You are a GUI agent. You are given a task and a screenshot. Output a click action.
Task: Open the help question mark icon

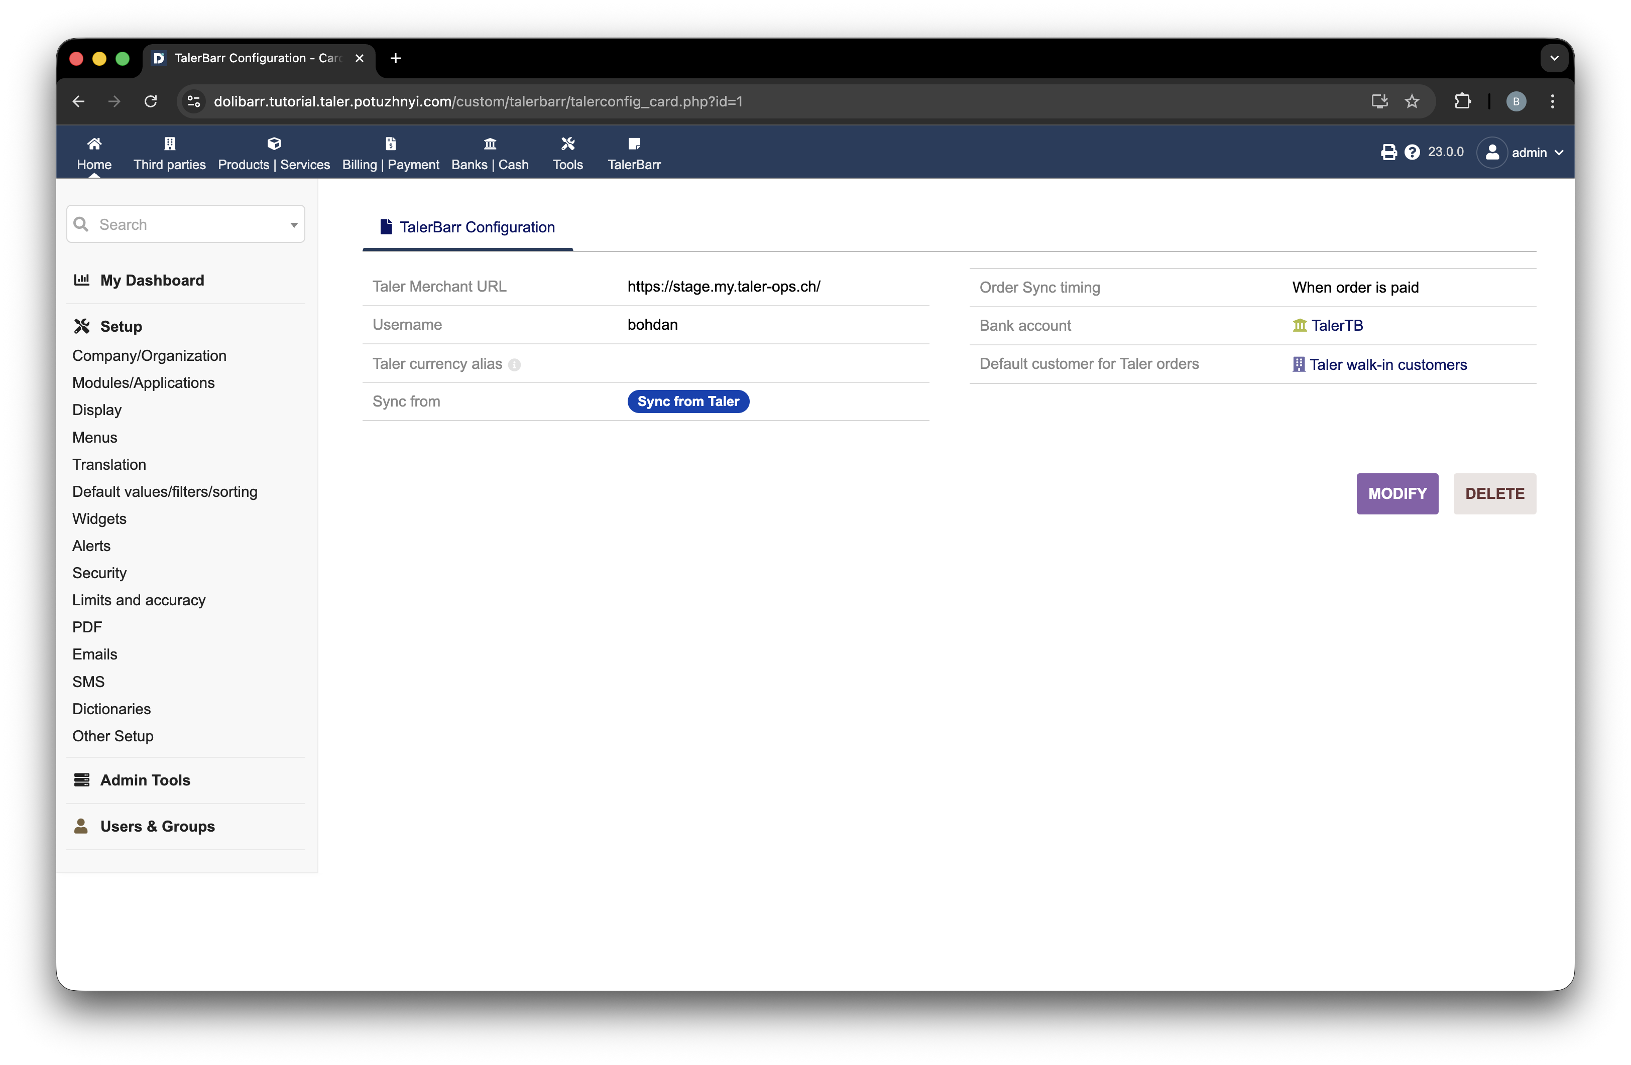(1412, 152)
